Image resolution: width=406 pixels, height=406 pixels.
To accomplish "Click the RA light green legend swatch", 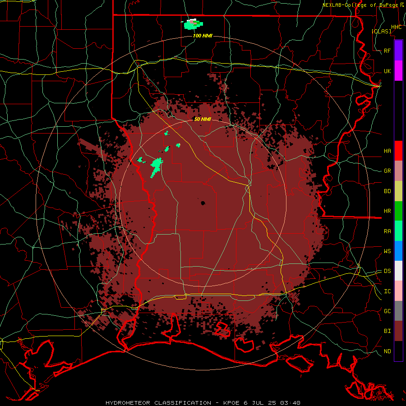I will 398,231.
